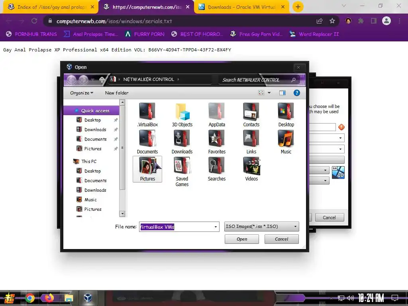
Task: Open the Music folder in file grid
Action: coord(286,142)
